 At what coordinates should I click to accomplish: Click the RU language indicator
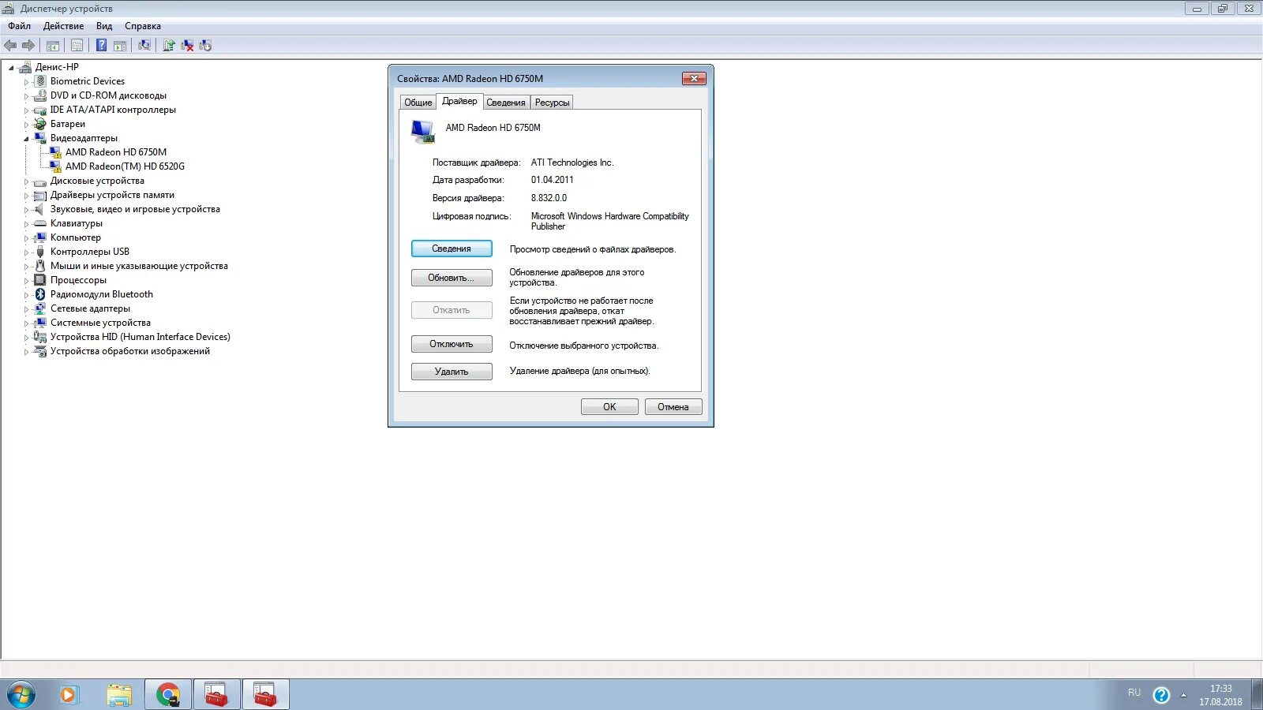pyautogui.click(x=1134, y=693)
